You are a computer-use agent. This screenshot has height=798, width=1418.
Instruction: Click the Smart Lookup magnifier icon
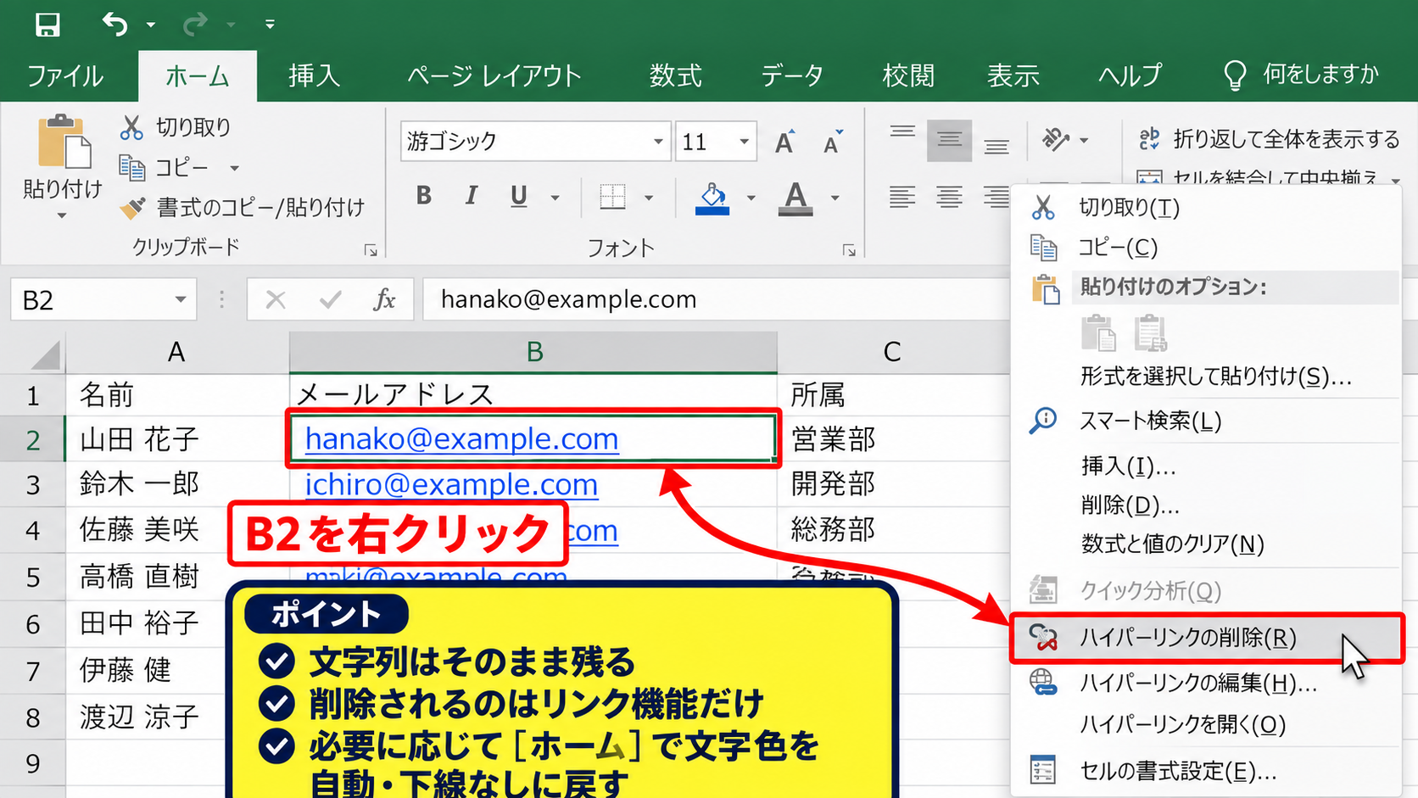(1043, 421)
